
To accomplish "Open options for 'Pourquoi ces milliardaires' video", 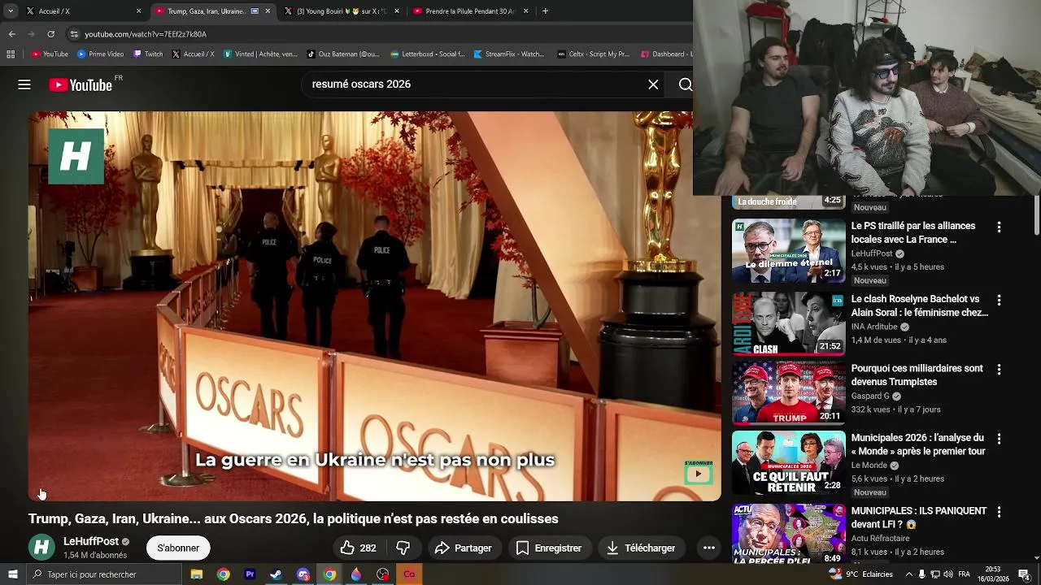I will 999,369.
